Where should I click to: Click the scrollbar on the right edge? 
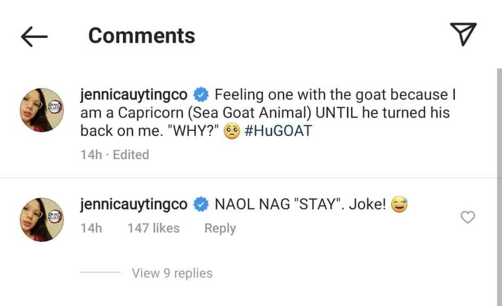498,179
